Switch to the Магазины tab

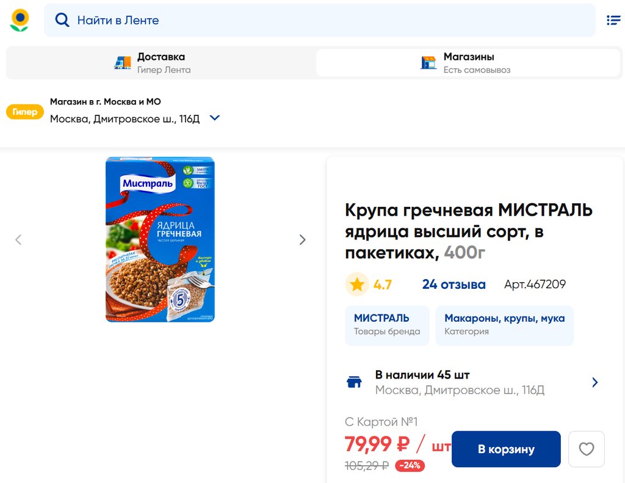tap(468, 62)
